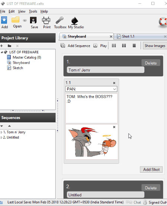Viewport: 167px width, 206px height.
Task: Select Storyboard in Project Library
Action: coord(21,63)
